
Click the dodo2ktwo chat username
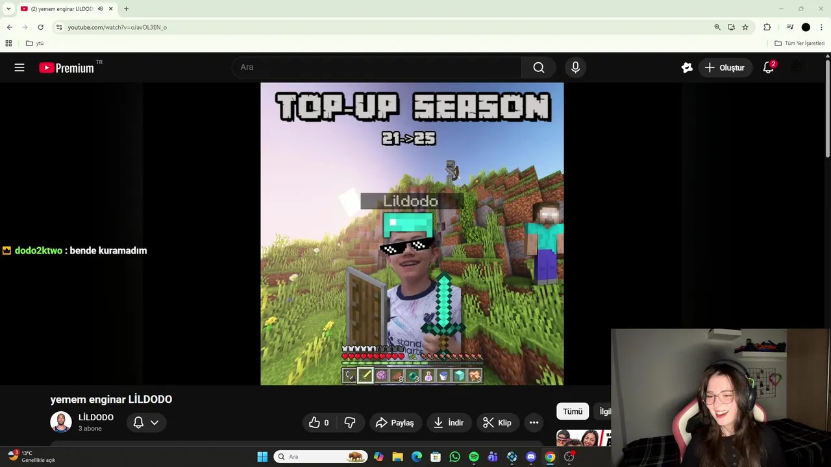[38, 250]
